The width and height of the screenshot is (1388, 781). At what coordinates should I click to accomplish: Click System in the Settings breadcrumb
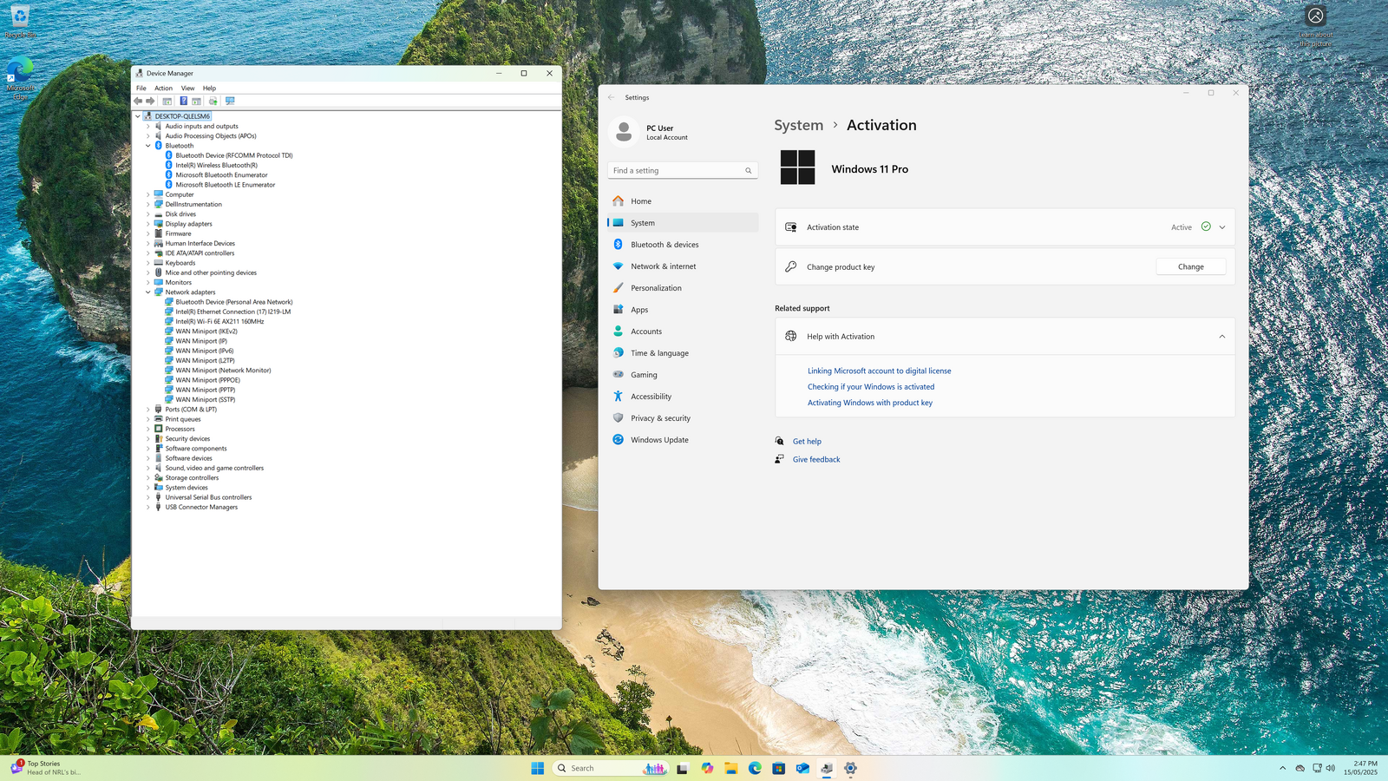(x=799, y=125)
